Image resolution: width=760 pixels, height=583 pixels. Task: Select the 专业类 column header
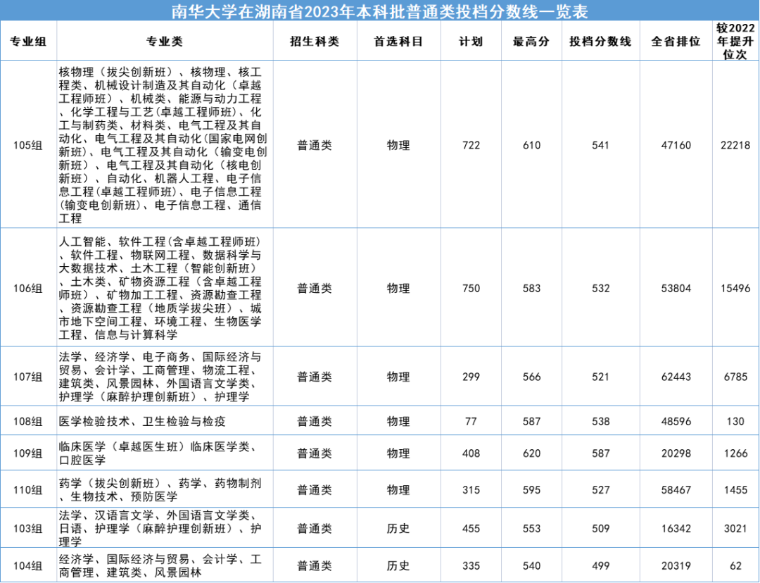click(167, 42)
